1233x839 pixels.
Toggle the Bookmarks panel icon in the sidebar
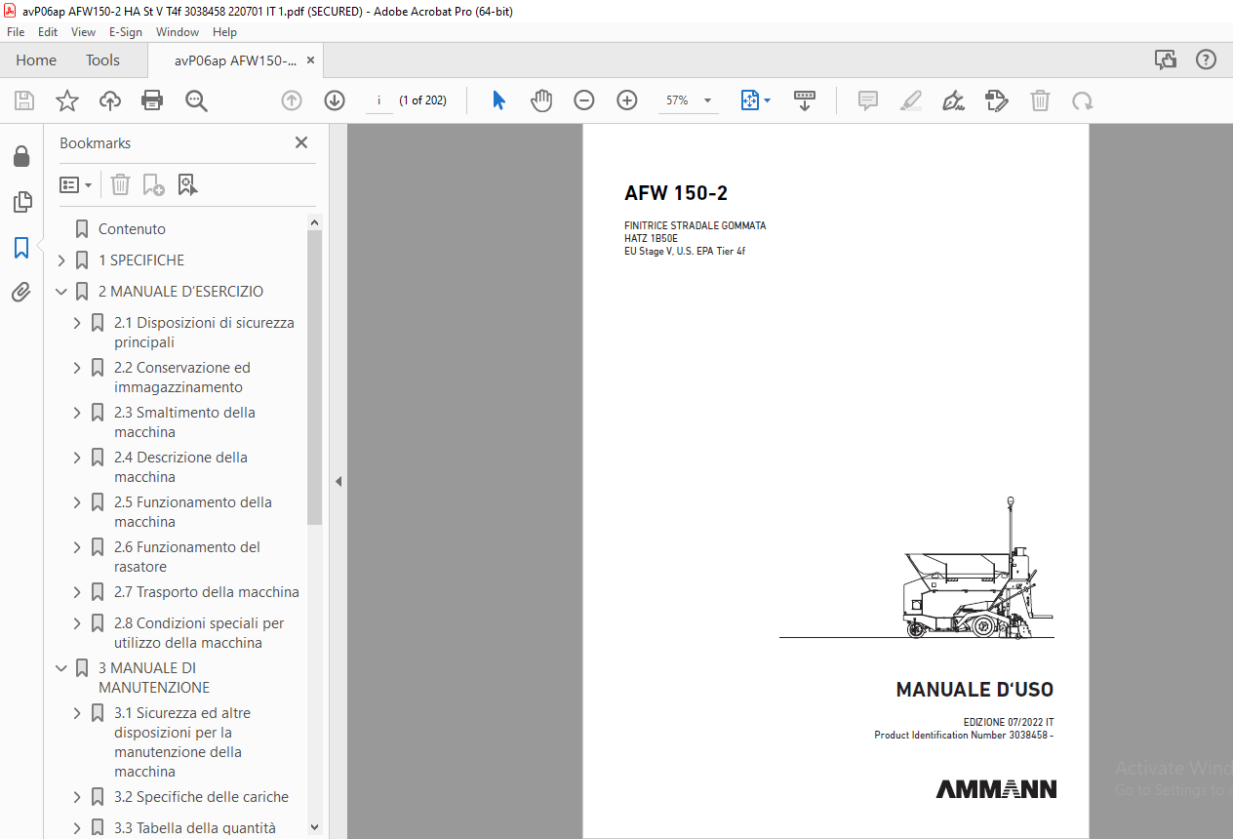pos(21,248)
